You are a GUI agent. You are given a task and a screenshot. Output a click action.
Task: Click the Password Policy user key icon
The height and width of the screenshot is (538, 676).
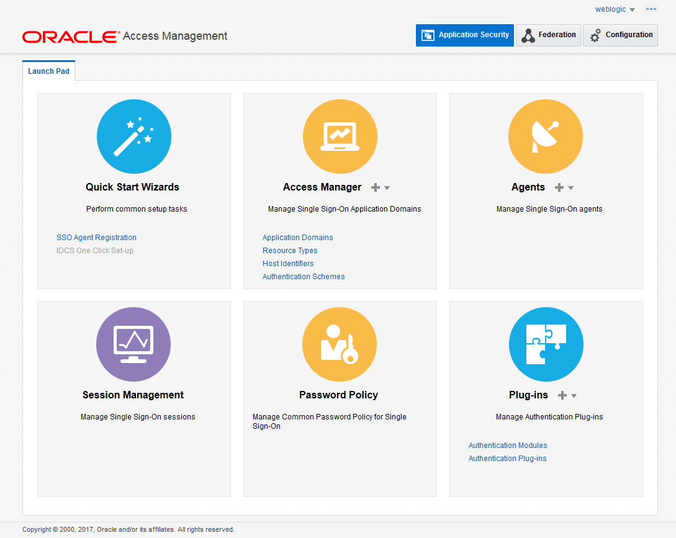tap(340, 344)
